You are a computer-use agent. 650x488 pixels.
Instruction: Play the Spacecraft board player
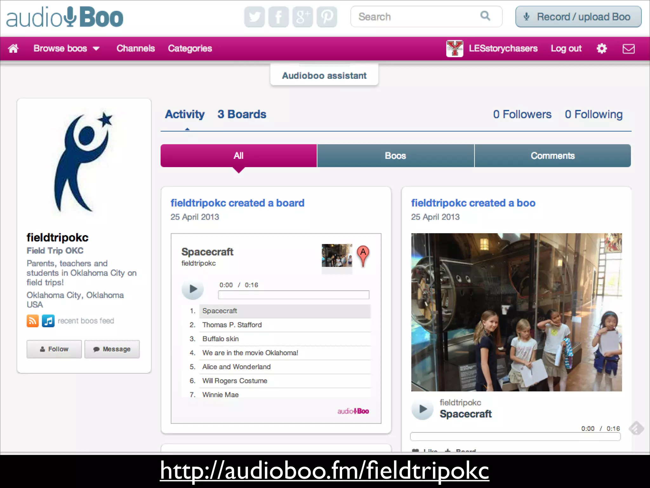[192, 289]
